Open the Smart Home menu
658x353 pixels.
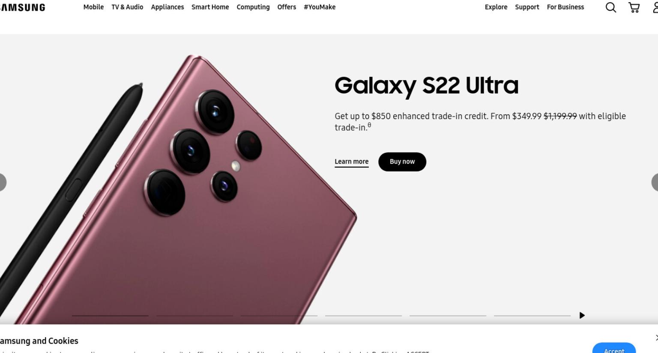click(x=210, y=7)
